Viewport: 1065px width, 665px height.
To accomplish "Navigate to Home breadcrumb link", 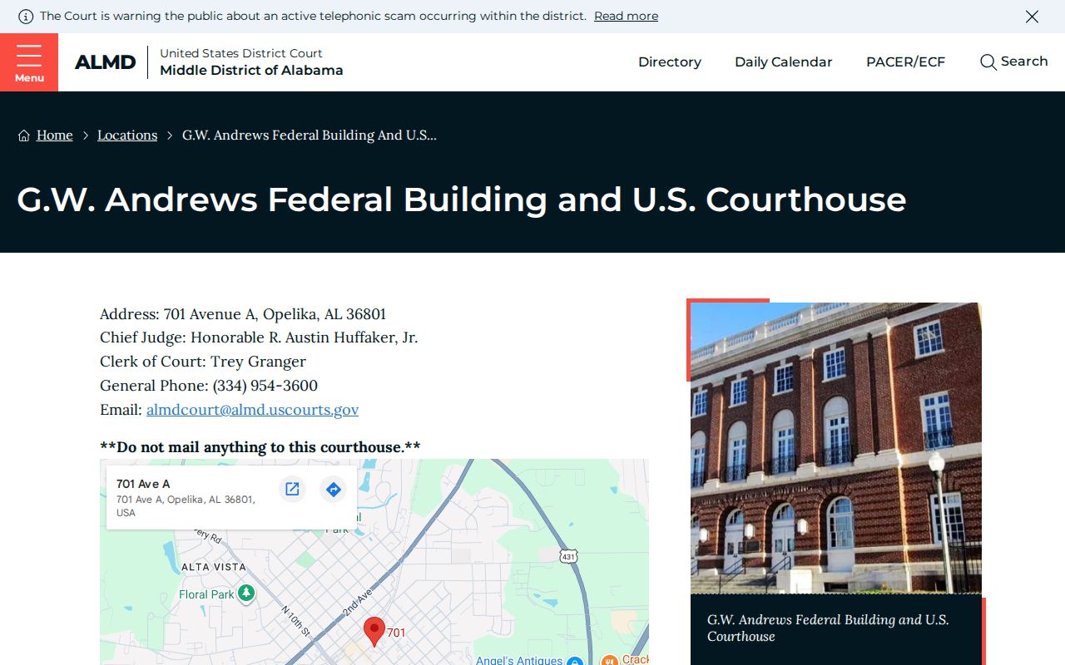I will (55, 135).
